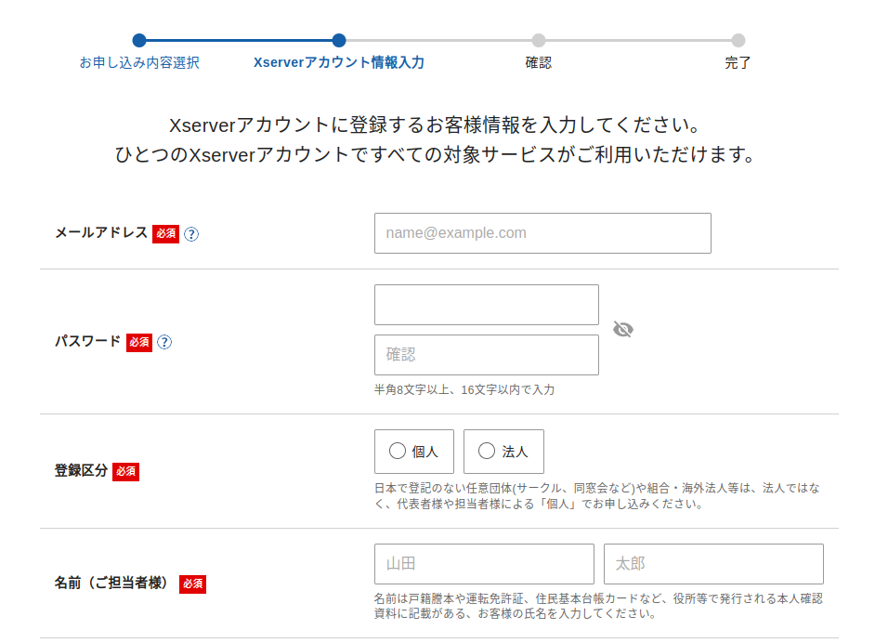Click the 必須 badge beside 名前（ご担当者様）
This screenshot has height=643, width=875.
pos(192,584)
